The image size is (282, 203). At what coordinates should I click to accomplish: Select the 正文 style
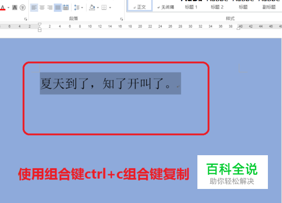click(x=140, y=5)
